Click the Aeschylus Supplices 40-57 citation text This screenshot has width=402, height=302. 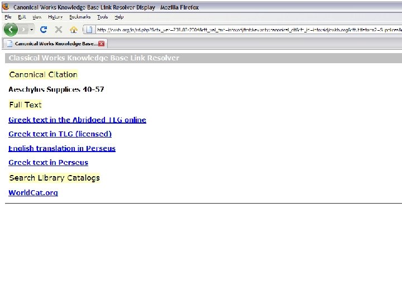[56, 89]
